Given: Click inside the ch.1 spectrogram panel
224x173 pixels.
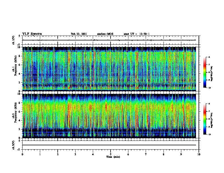Looking at the screenshot, I should [109, 69].
